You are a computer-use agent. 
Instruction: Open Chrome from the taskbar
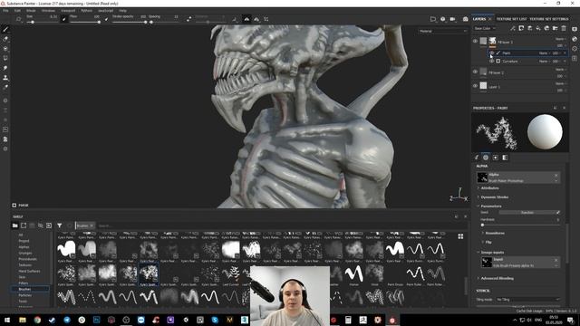[x=37, y=320]
